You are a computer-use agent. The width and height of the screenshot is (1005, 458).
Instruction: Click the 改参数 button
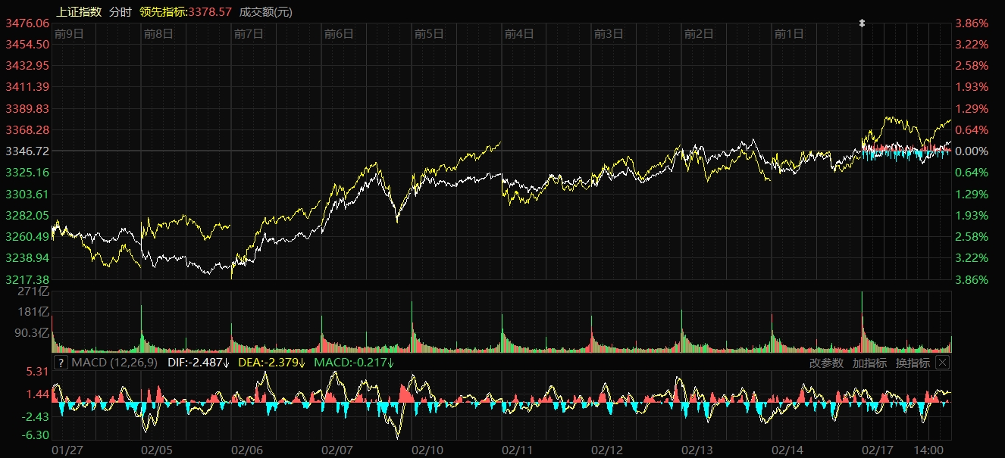(x=826, y=363)
